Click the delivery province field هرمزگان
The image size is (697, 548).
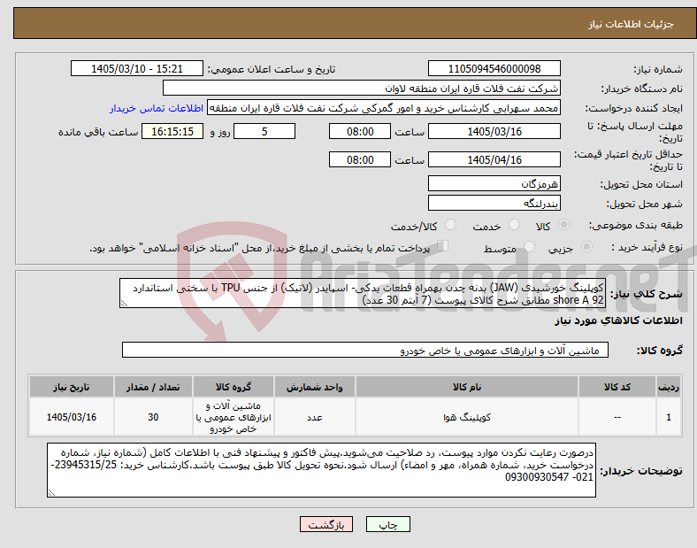coord(494,183)
